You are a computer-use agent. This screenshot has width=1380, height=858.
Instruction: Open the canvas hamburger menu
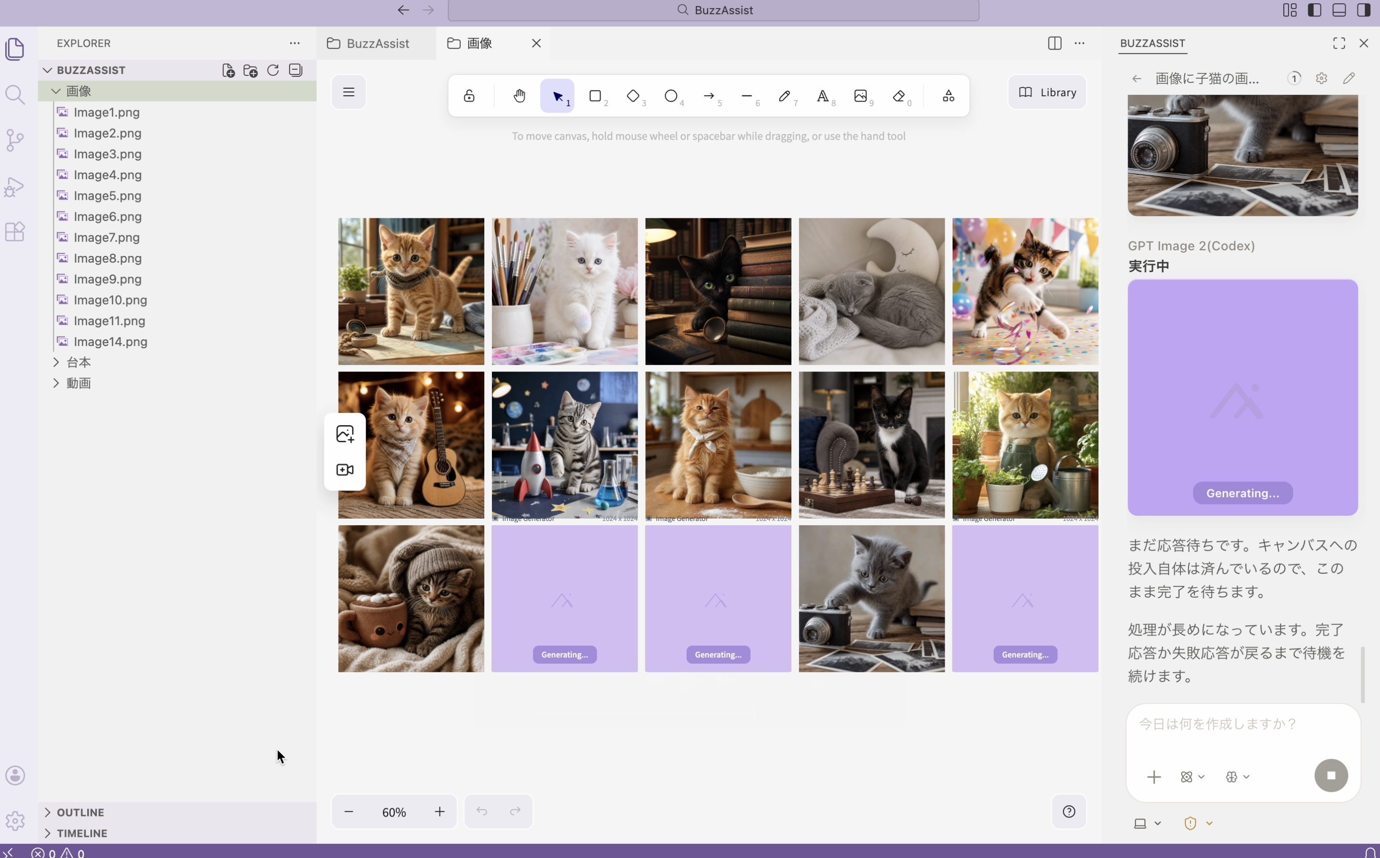(x=349, y=92)
